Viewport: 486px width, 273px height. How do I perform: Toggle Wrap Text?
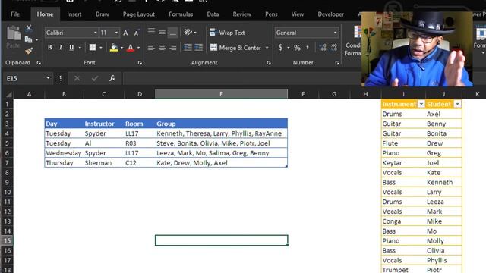tap(227, 33)
